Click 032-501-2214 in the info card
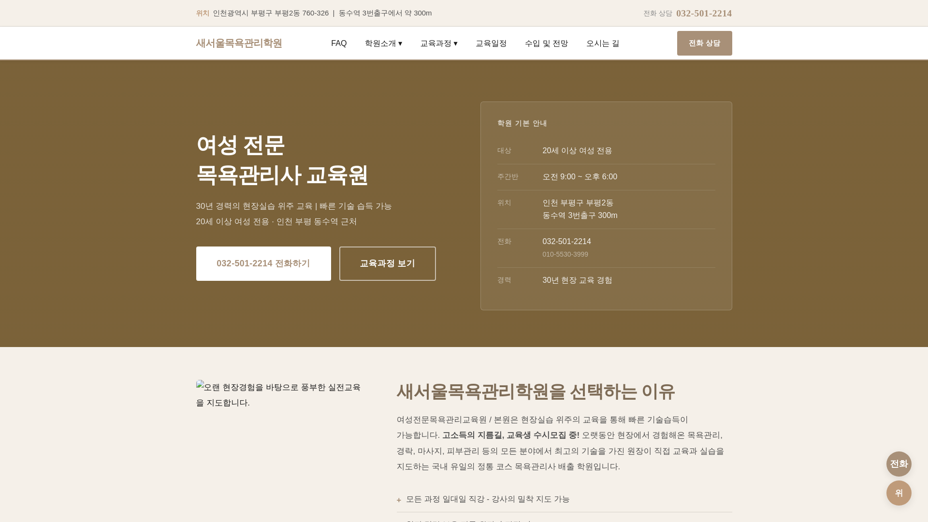This screenshot has width=928, height=522. pos(566,242)
